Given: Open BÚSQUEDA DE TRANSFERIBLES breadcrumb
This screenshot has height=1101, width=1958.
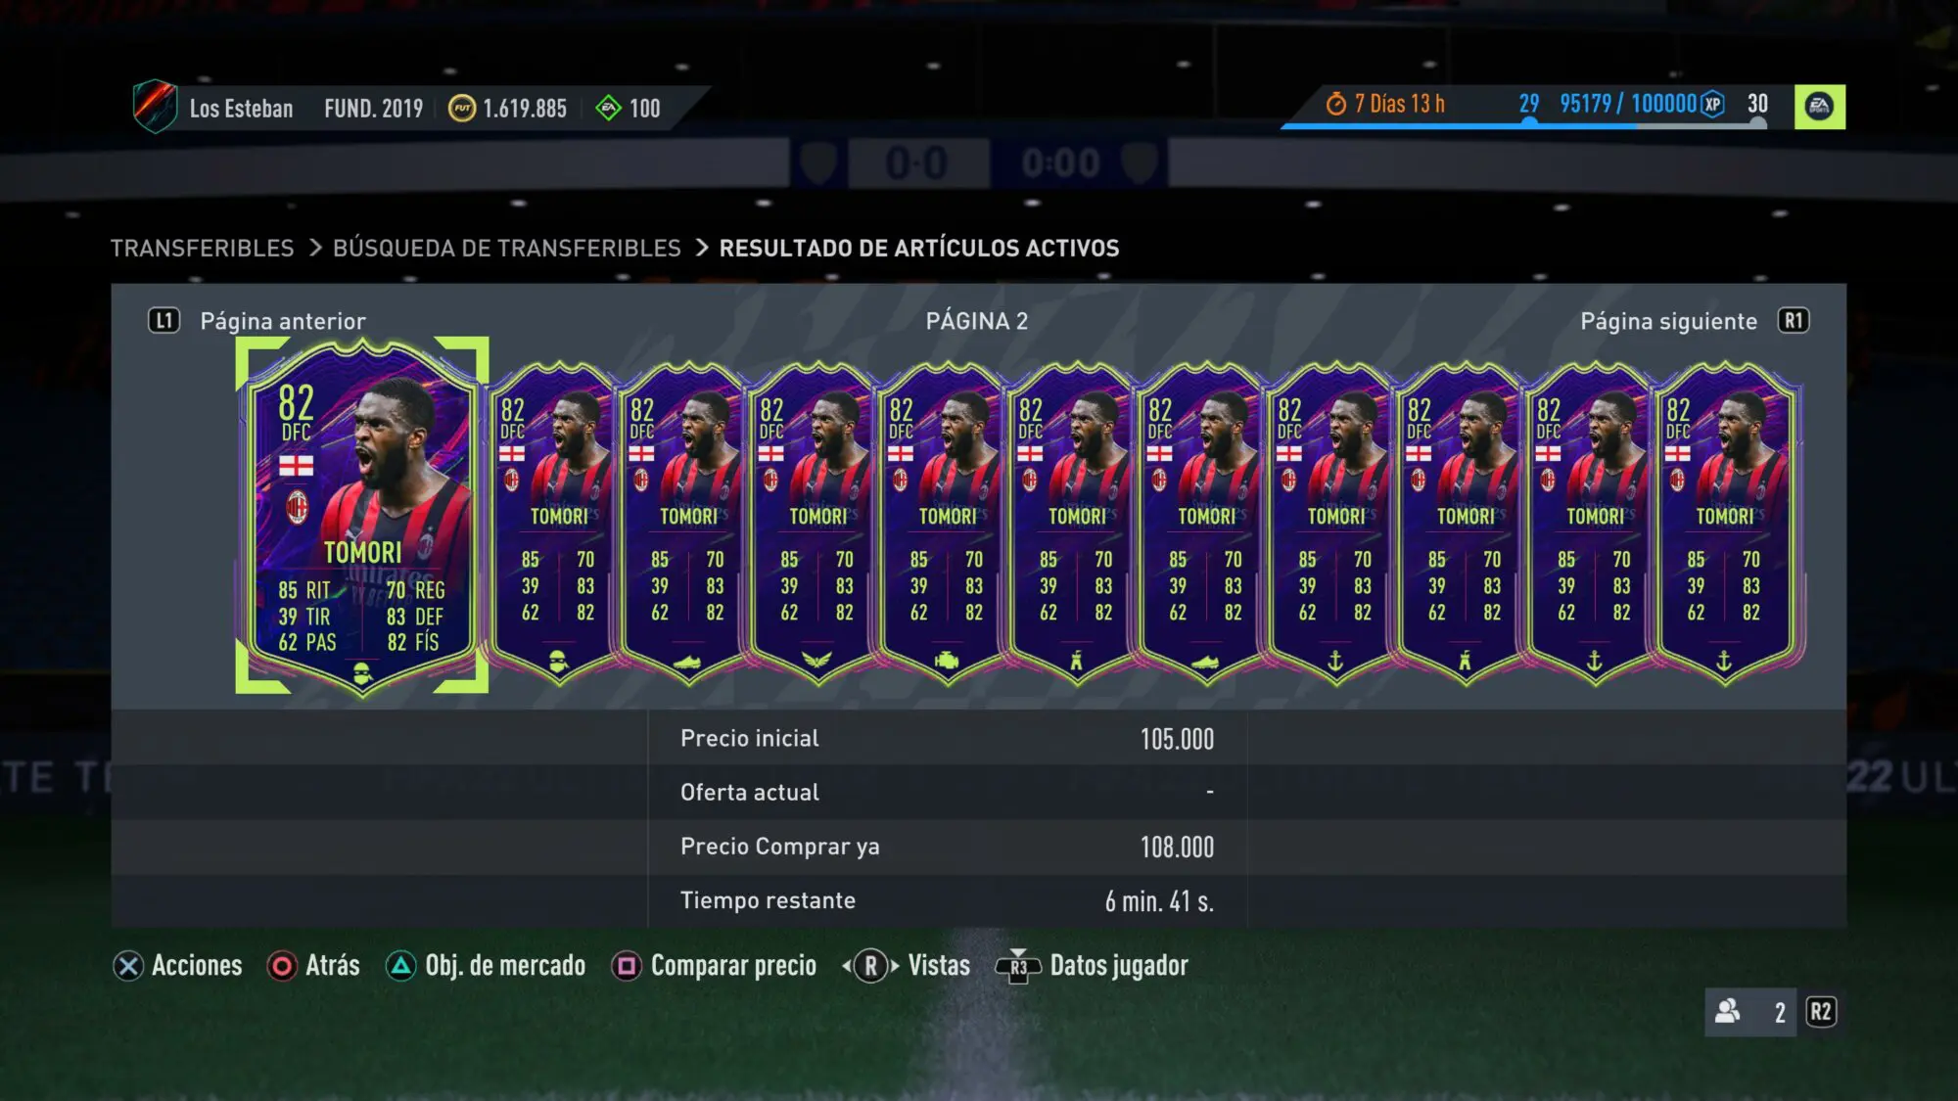Looking at the screenshot, I should (506, 248).
